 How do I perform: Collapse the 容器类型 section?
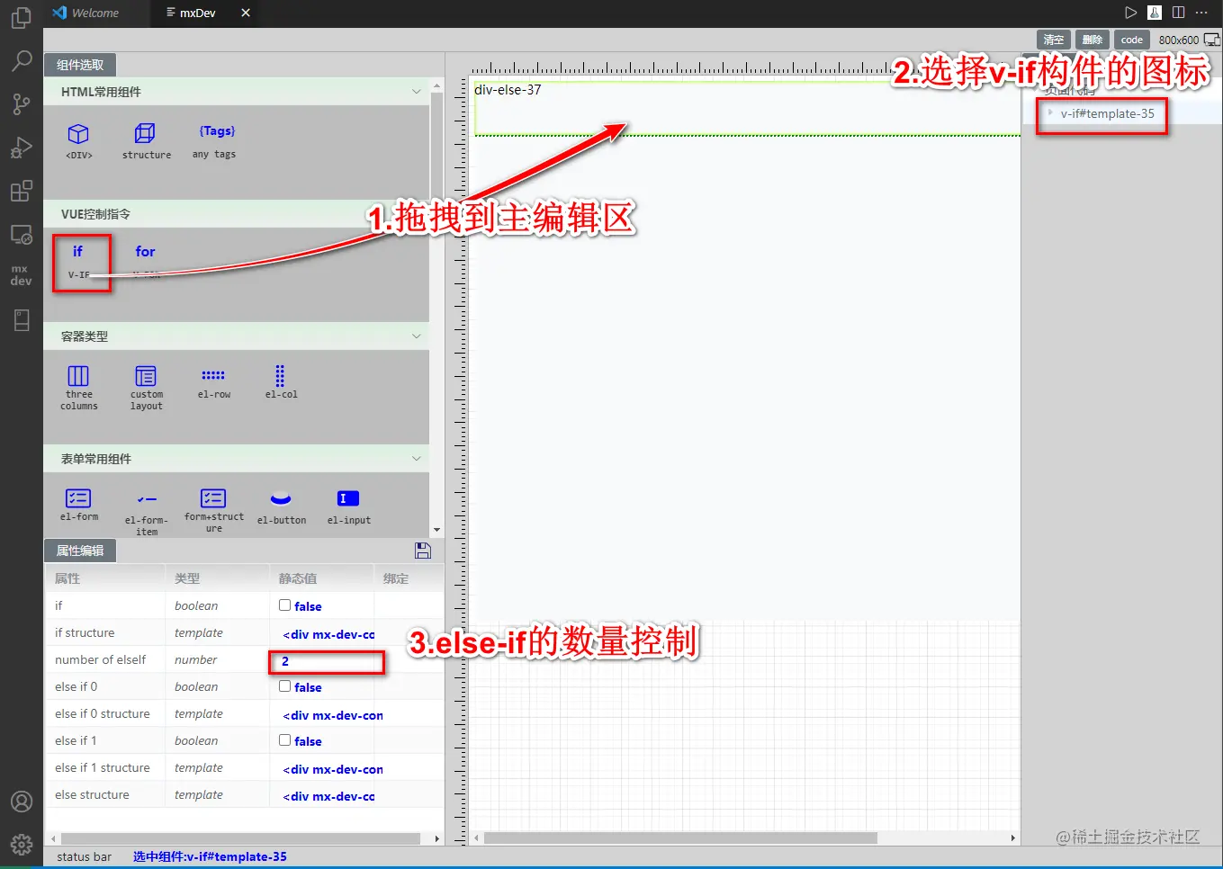(x=416, y=336)
